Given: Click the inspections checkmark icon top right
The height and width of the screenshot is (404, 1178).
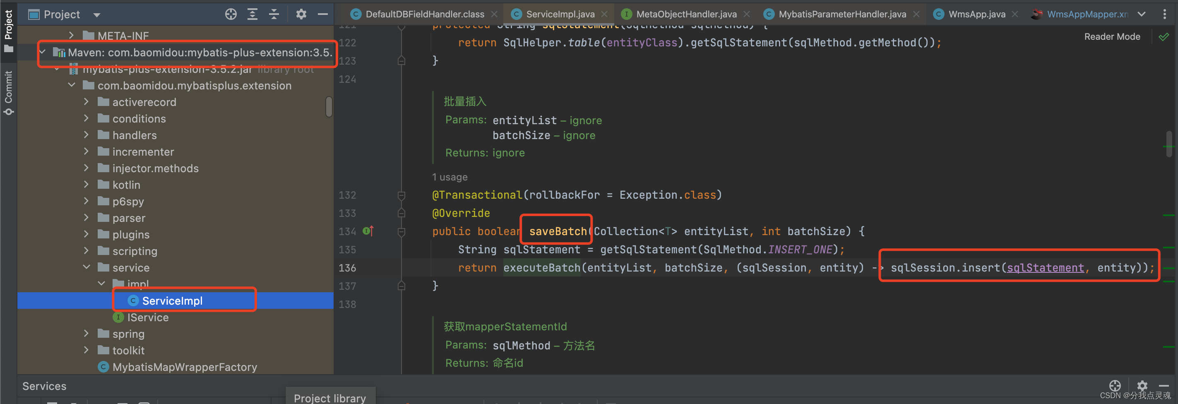Looking at the screenshot, I should pyautogui.click(x=1165, y=36).
